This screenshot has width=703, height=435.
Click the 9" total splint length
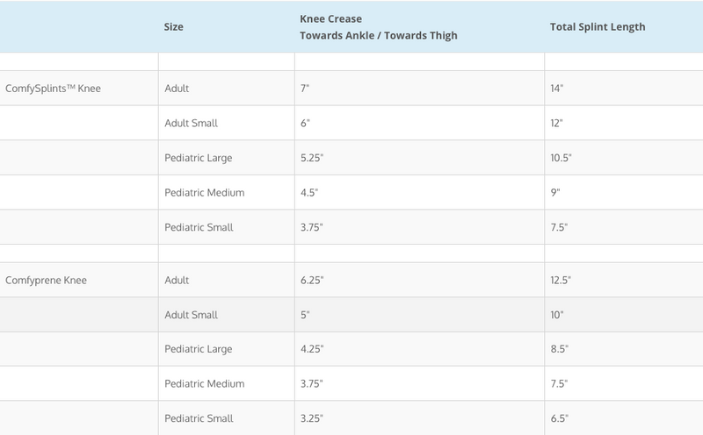point(556,192)
